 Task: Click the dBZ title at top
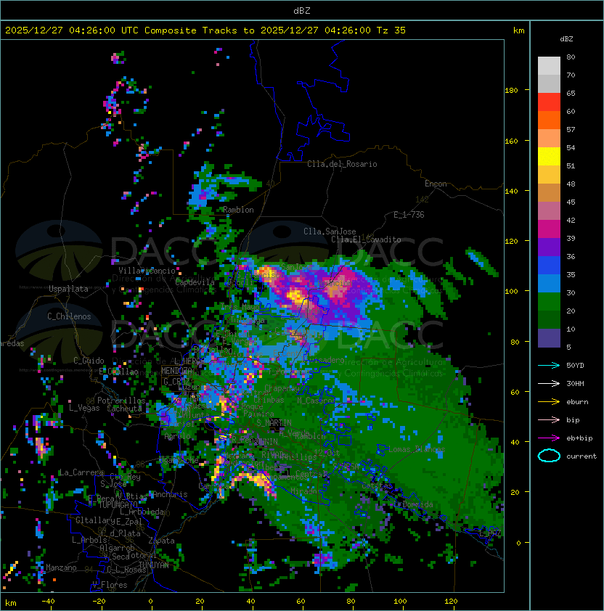tap(302, 10)
